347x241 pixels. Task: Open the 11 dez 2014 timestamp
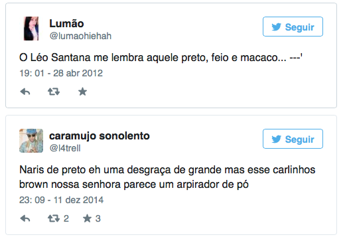pyautogui.click(x=61, y=200)
